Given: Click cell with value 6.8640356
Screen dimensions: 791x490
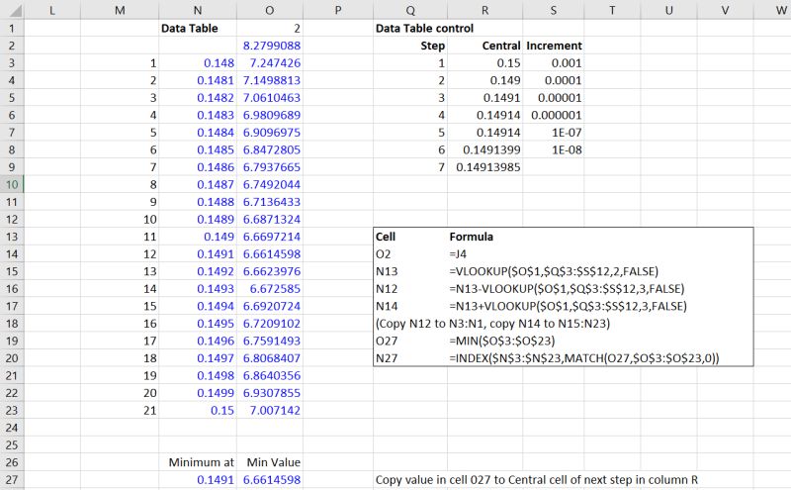Looking at the screenshot, I should (270, 376).
